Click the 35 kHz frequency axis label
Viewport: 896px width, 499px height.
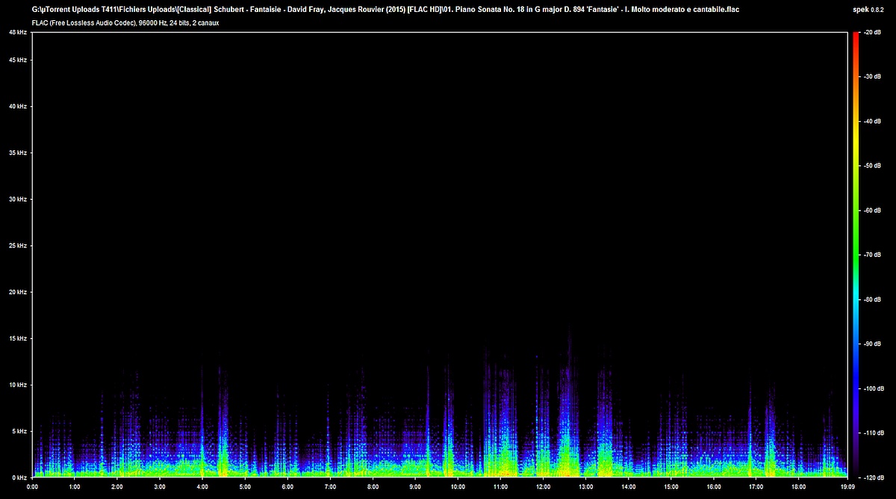pos(18,153)
